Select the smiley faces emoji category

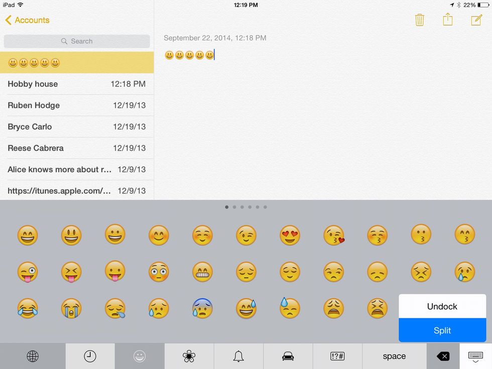pyautogui.click(x=140, y=356)
